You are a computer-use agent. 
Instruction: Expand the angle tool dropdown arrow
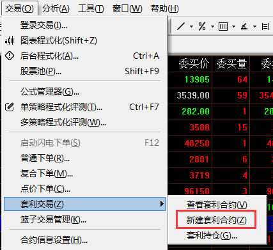[254, 27]
